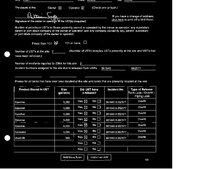Click the Kerosene product name cell

(x=34, y=132)
